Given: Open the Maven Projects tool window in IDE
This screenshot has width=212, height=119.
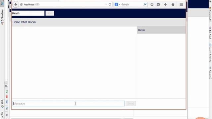Looking at the screenshot, I should click(210, 53).
